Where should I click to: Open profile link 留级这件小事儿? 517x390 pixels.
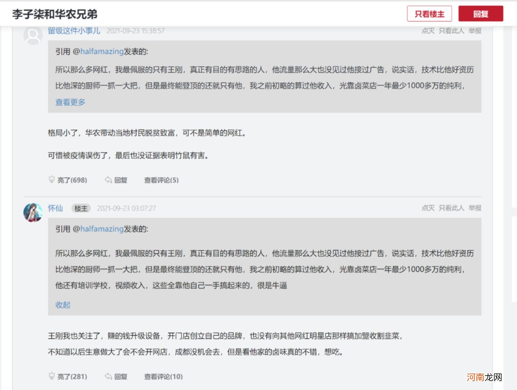click(74, 31)
